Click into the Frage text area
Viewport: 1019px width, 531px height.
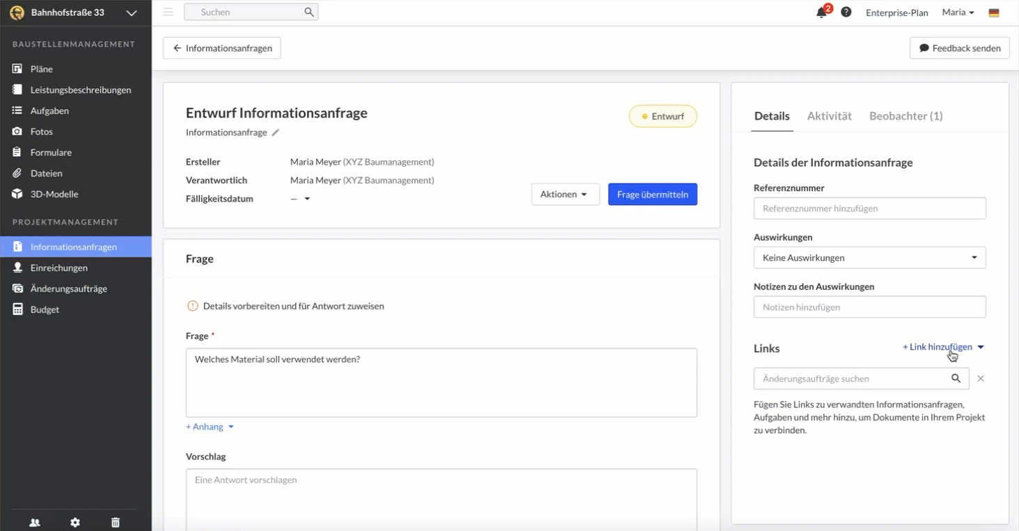(x=441, y=383)
